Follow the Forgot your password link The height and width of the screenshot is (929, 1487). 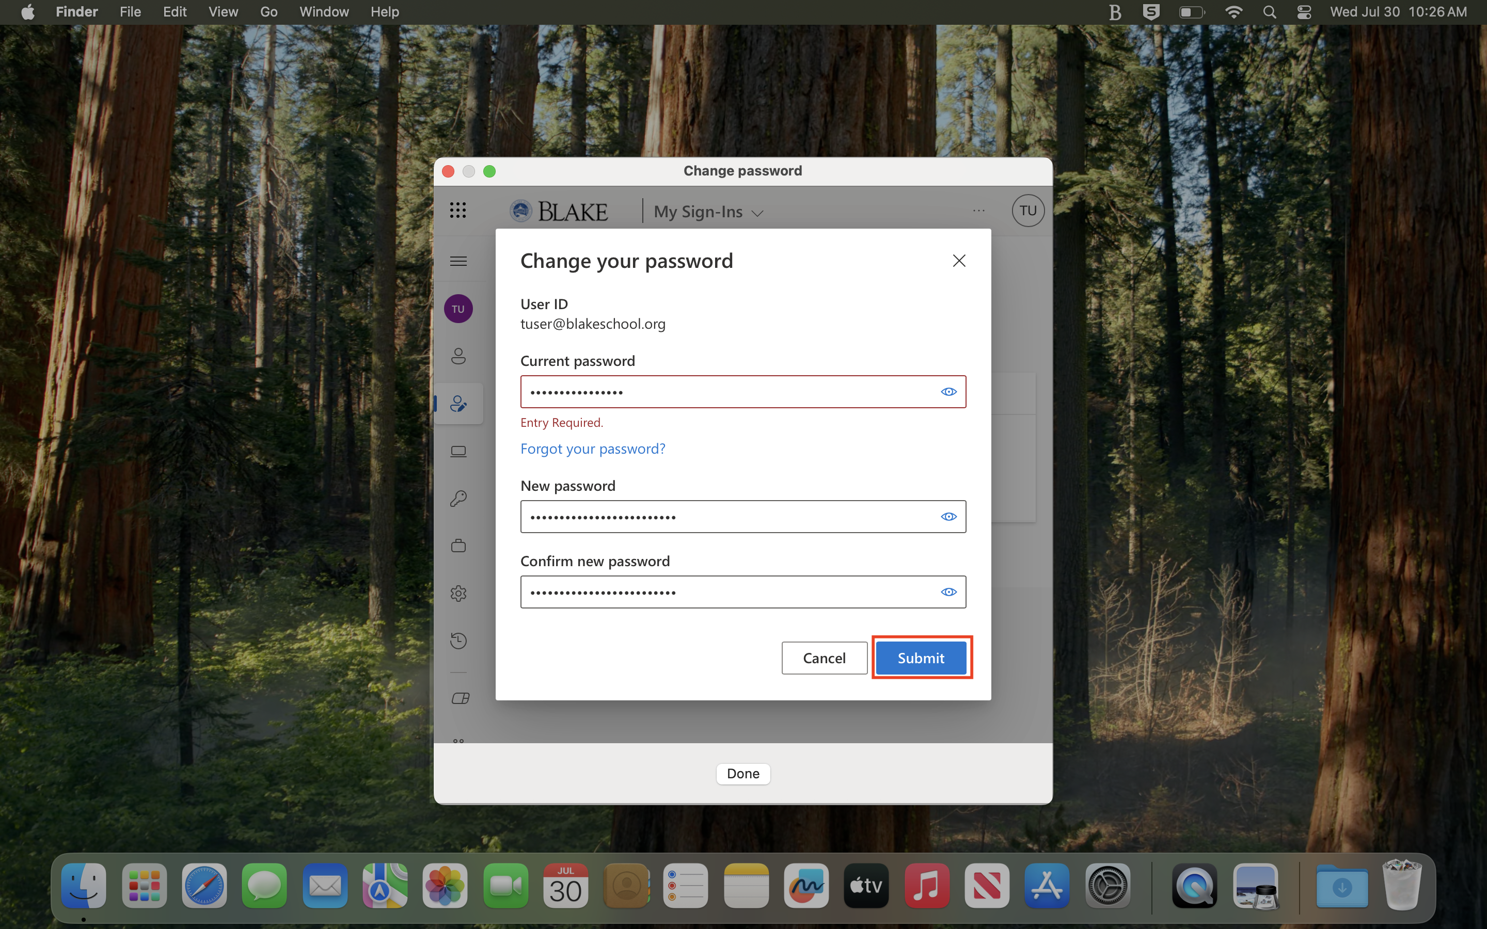coord(592,449)
